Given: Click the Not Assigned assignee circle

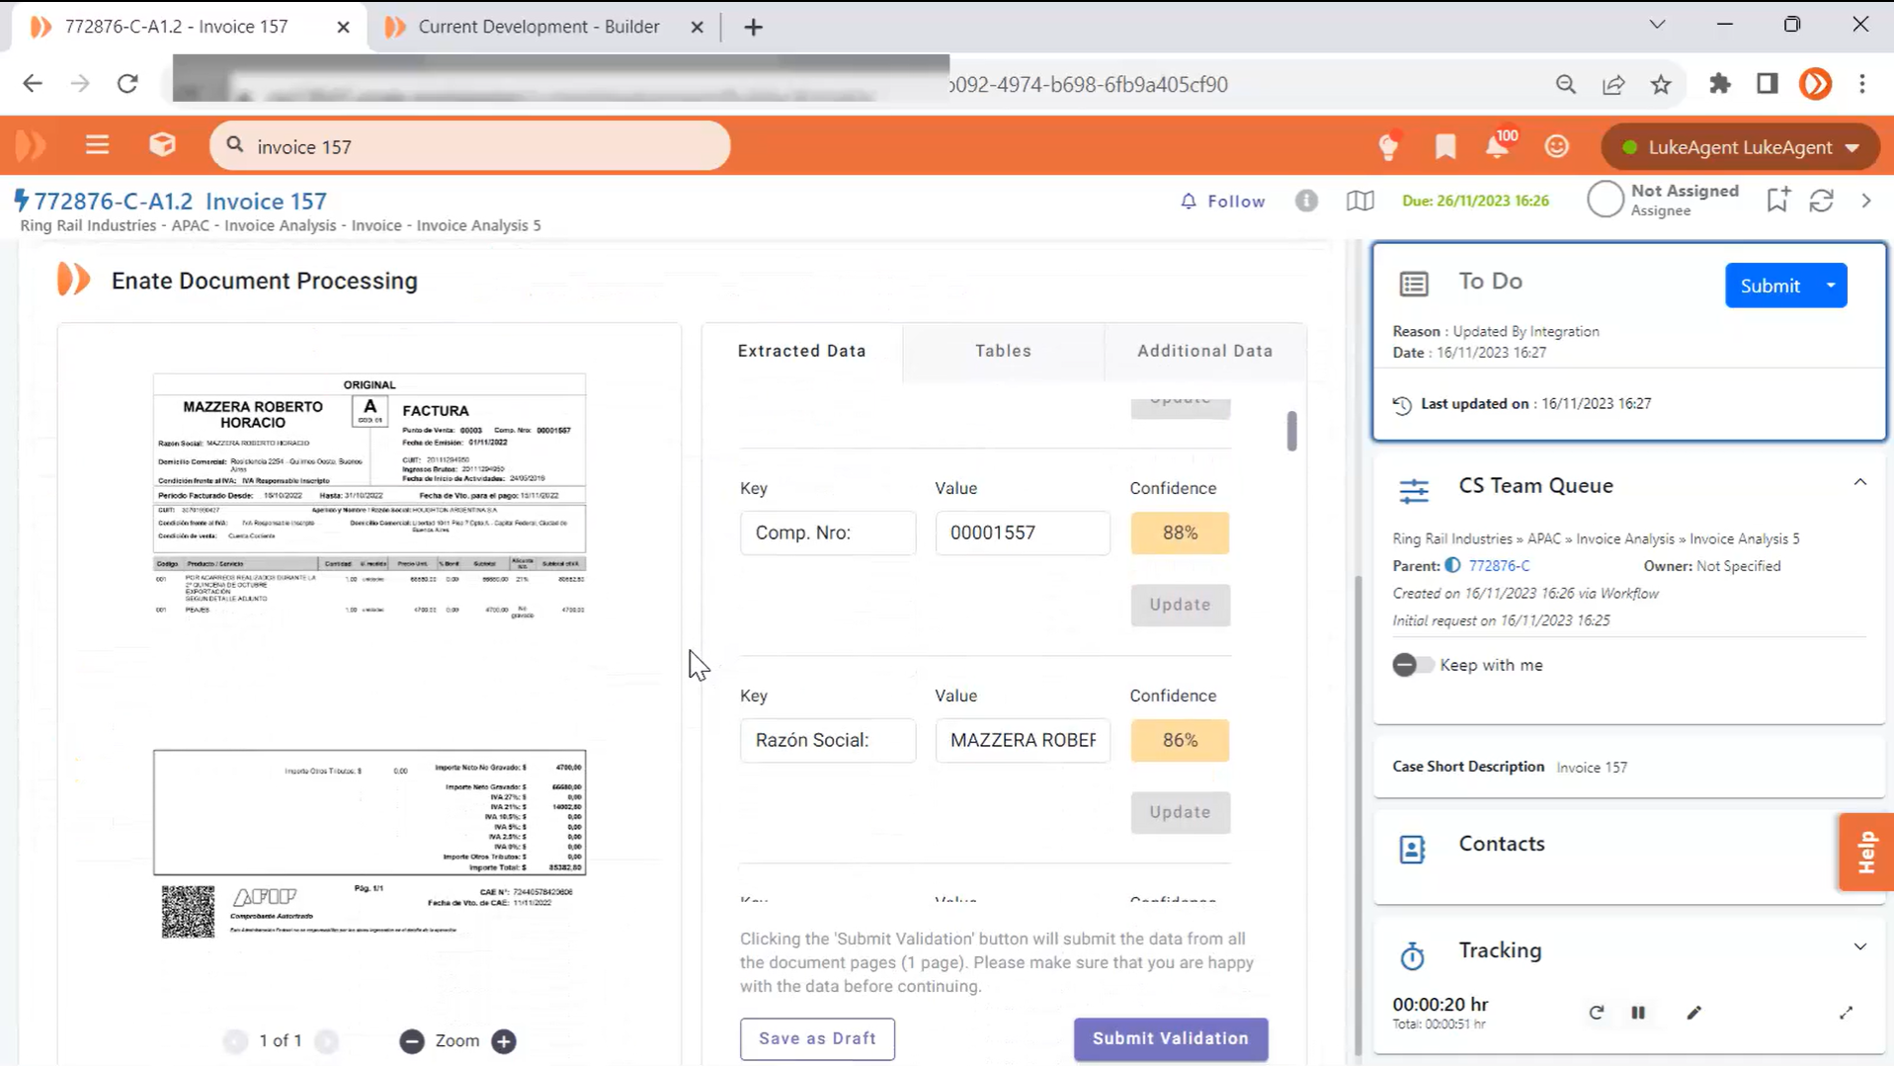Looking at the screenshot, I should [1605, 200].
